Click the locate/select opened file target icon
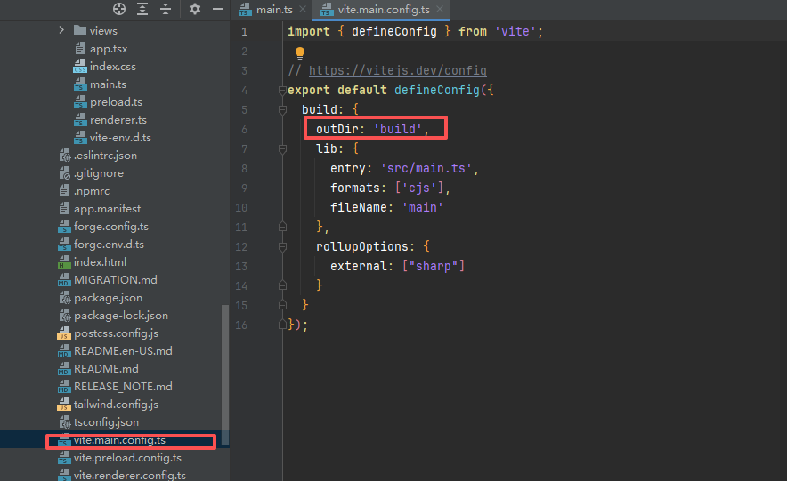The image size is (787, 481). (119, 9)
